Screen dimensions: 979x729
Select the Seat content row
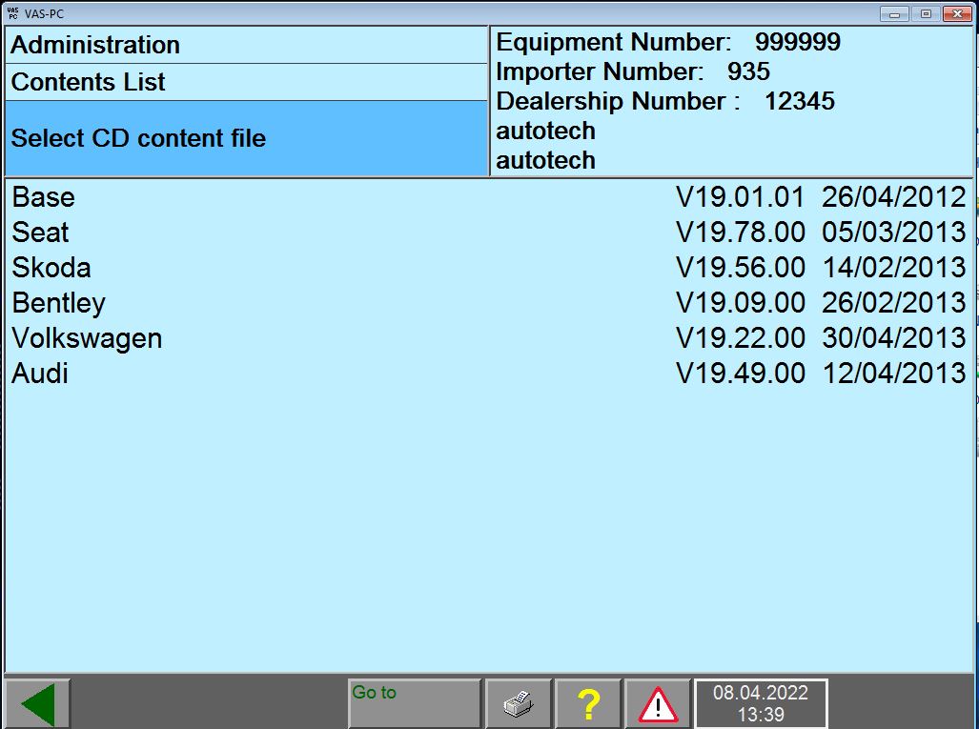point(489,233)
